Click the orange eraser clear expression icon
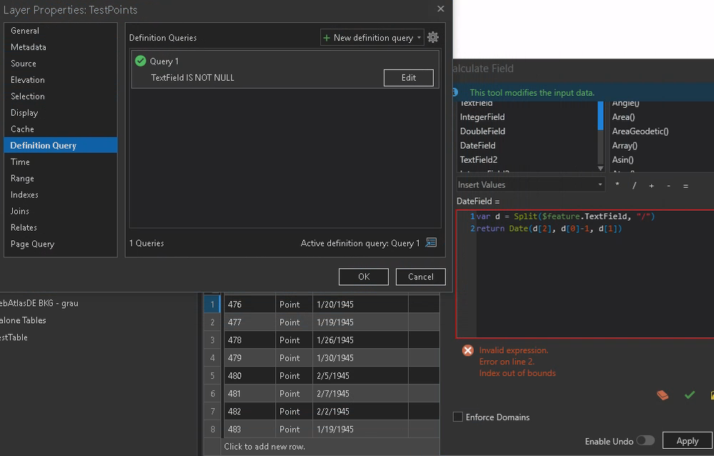Viewport: 714px width, 456px height. click(x=663, y=395)
